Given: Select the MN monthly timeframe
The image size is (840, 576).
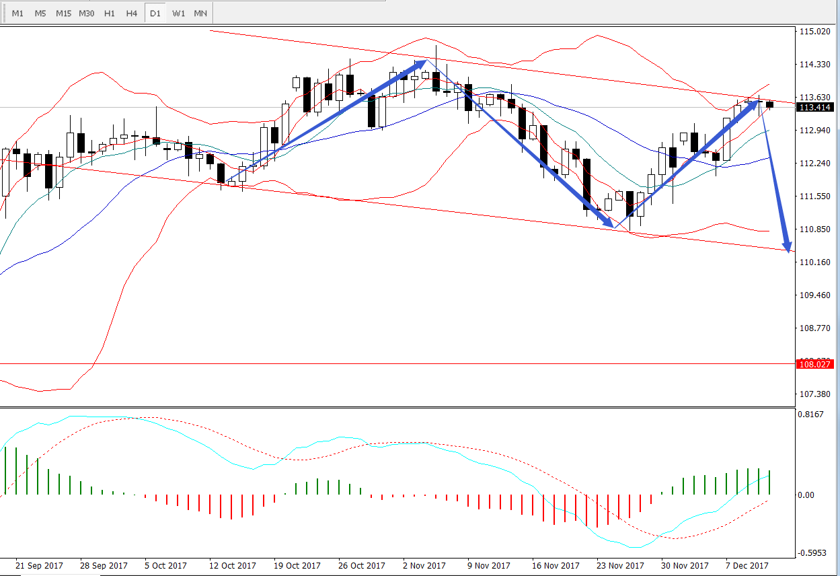Looking at the screenshot, I should click(x=200, y=13).
